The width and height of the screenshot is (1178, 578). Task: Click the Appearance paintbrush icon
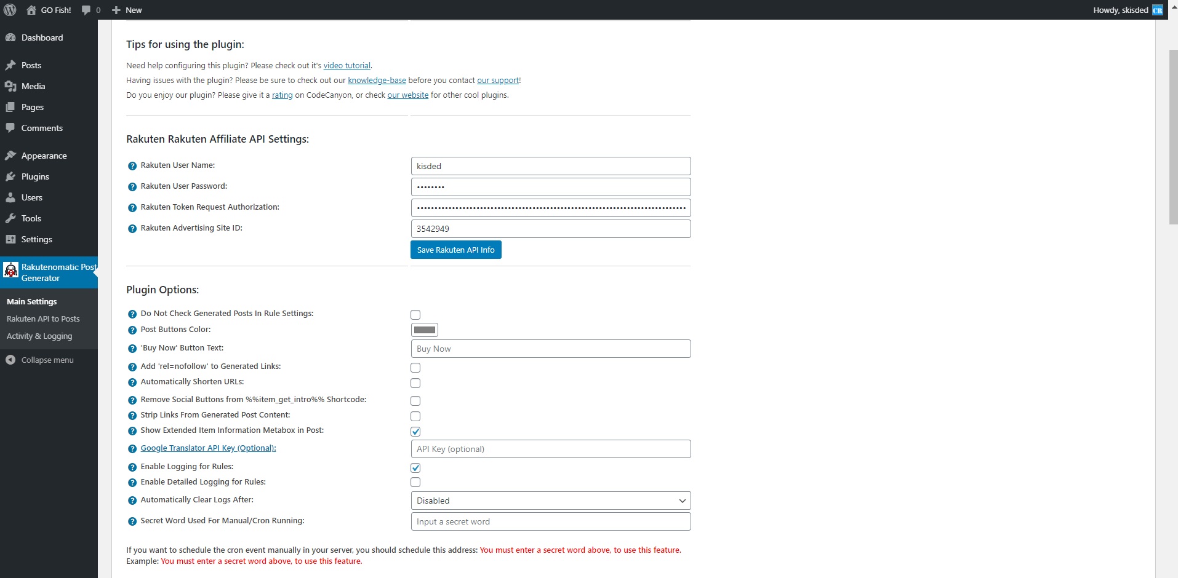[x=10, y=156]
